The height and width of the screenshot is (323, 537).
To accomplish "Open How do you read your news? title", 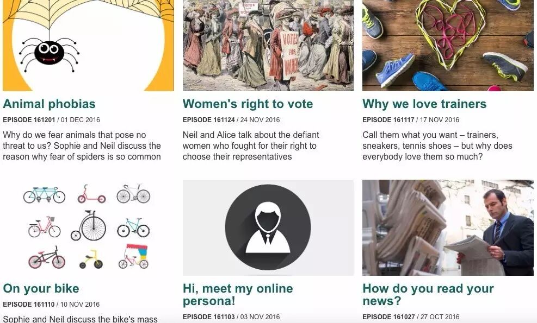I will pyautogui.click(x=428, y=295).
